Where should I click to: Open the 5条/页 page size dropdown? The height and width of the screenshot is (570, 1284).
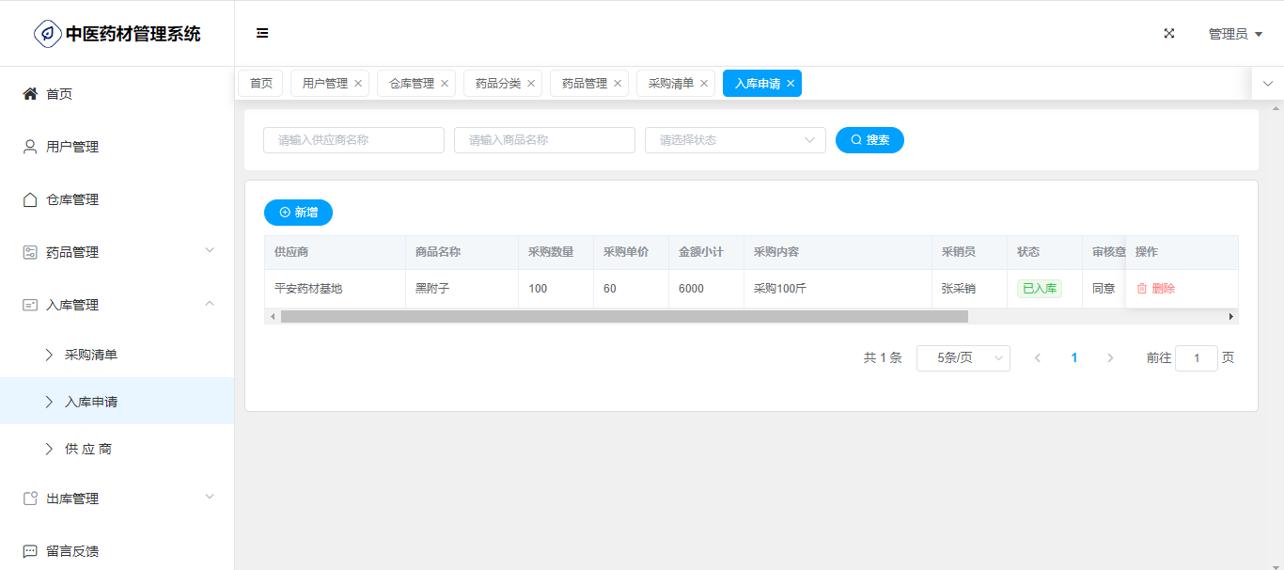click(x=963, y=358)
